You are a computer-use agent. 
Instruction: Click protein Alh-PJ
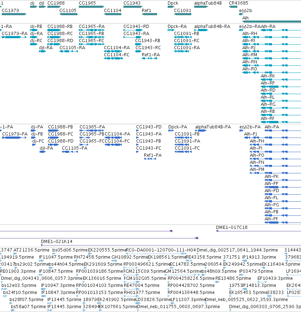click(273, 138)
